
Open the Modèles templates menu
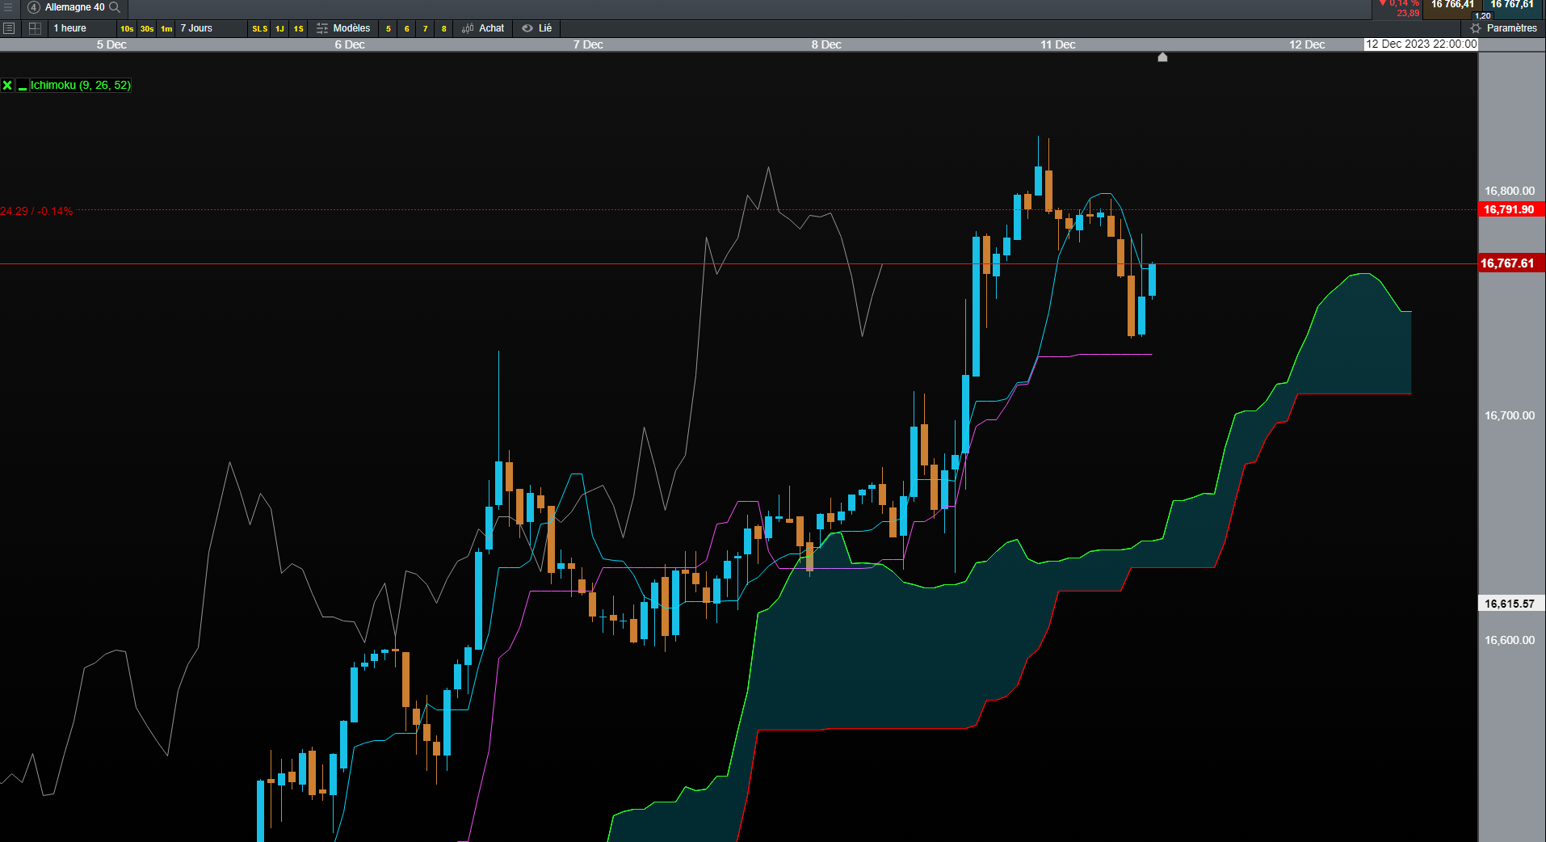pos(343,28)
